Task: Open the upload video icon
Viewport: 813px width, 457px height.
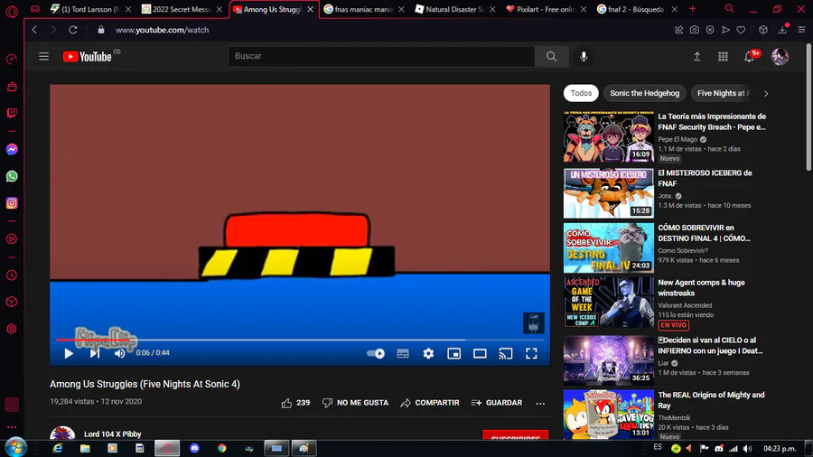Action: [x=696, y=57]
